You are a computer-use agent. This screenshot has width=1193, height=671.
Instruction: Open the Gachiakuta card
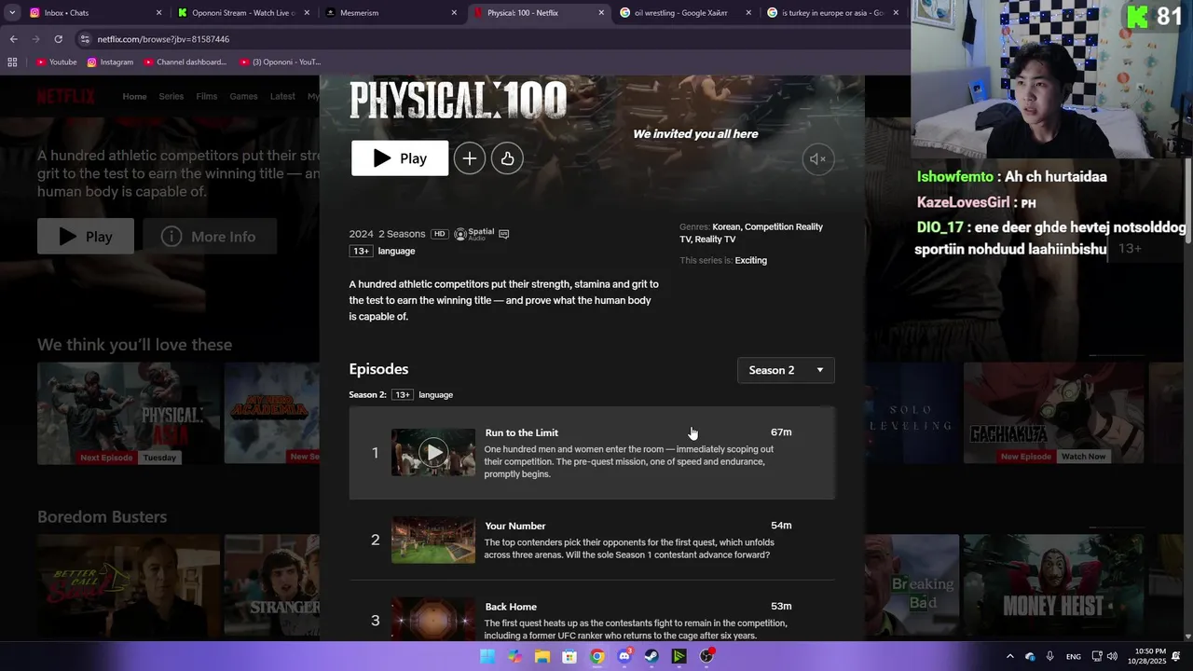[x=1054, y=414]
